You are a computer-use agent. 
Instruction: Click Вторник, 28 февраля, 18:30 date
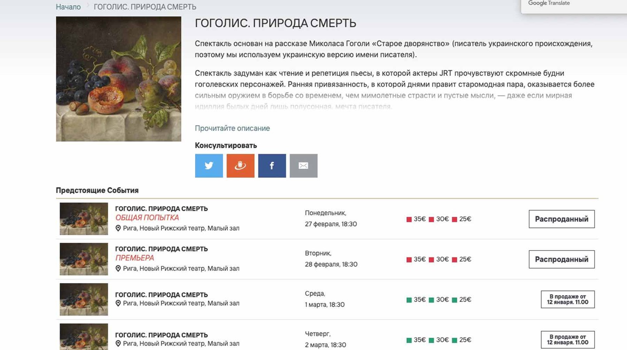click(x=331, y=259)
